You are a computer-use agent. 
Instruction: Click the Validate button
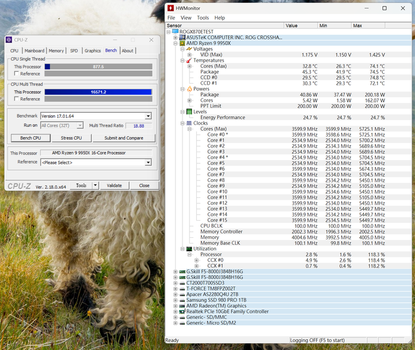click(x=114, y=186)
